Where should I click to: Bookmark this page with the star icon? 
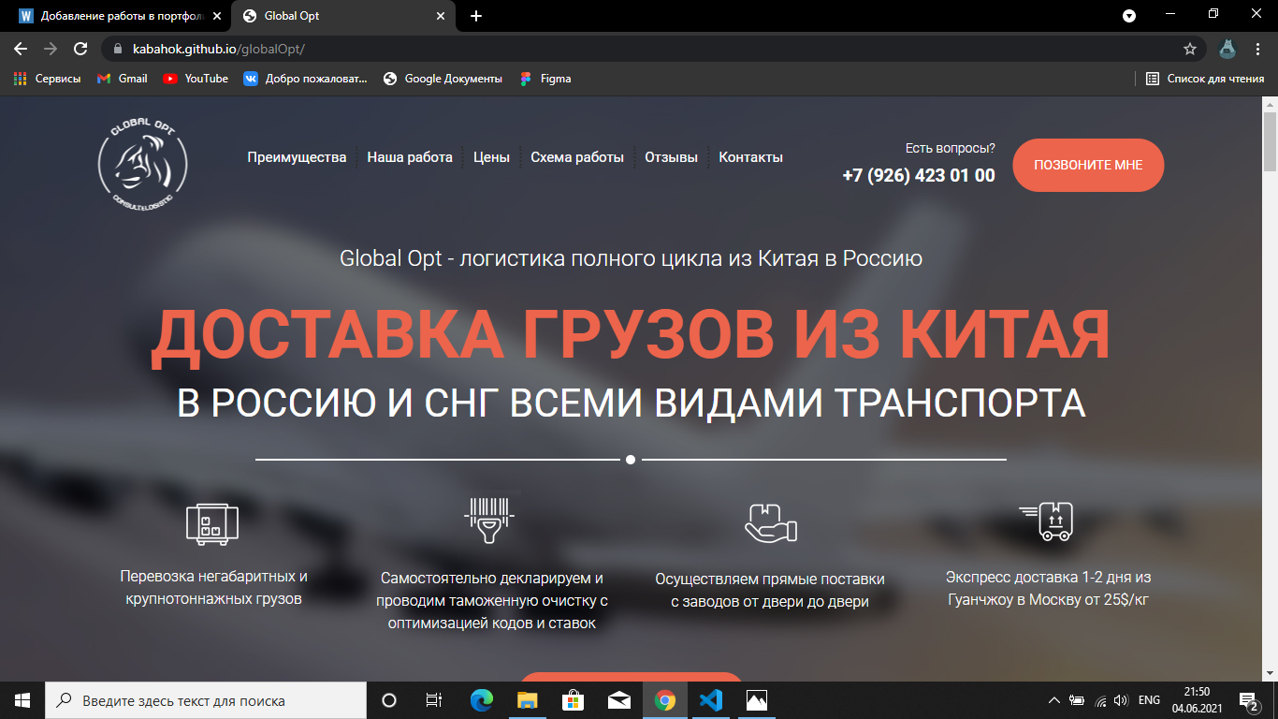(1190, 49)
